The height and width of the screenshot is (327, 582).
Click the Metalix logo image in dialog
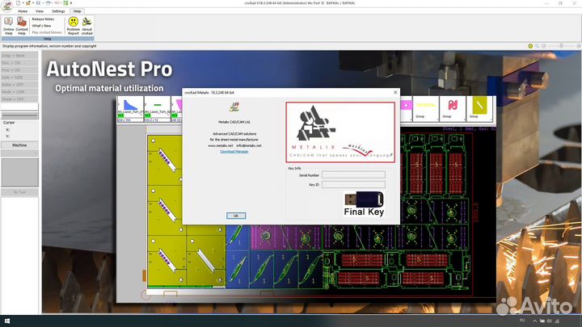point(339,132)
